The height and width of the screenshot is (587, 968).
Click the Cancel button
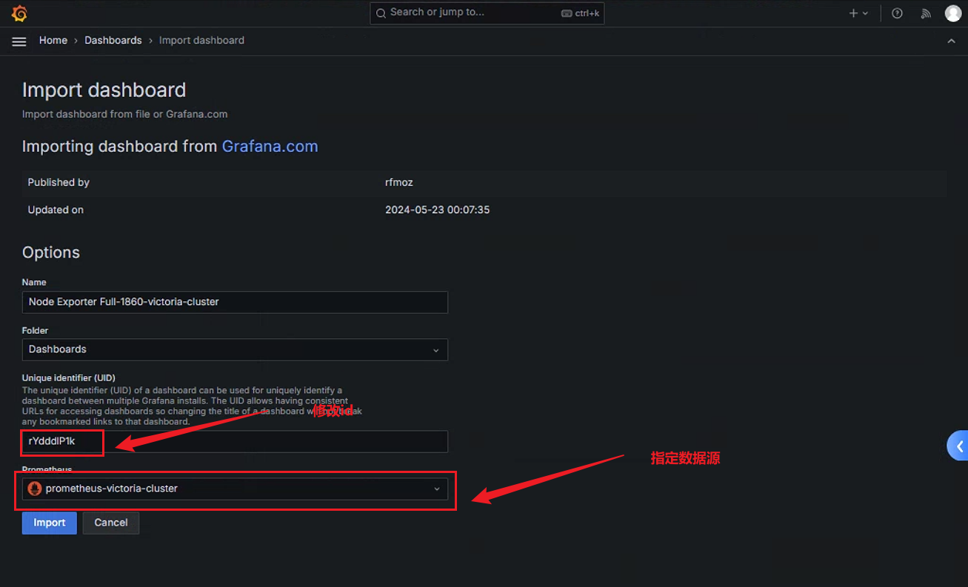[111, 523]
